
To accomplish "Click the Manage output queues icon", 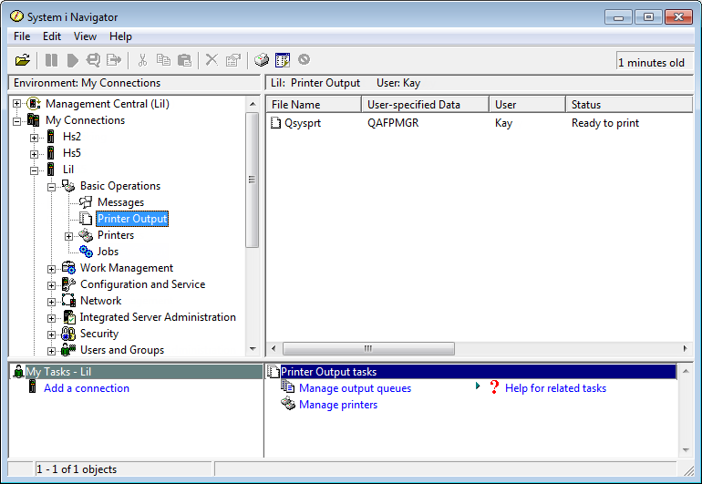I will tap(288, 388).
